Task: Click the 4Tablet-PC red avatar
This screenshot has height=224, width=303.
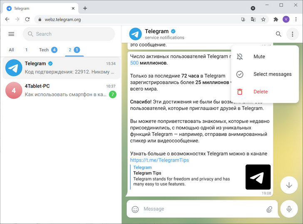Action: [14, 90]
